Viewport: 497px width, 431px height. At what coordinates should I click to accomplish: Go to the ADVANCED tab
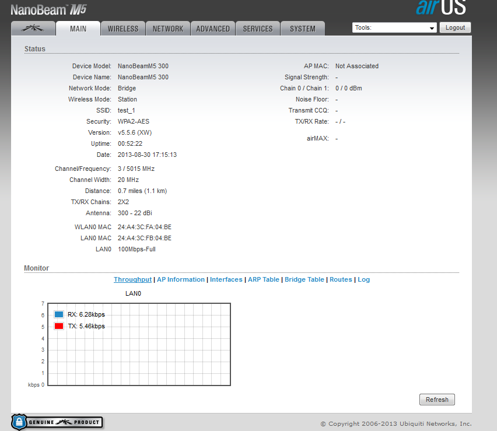coord(213,29)
